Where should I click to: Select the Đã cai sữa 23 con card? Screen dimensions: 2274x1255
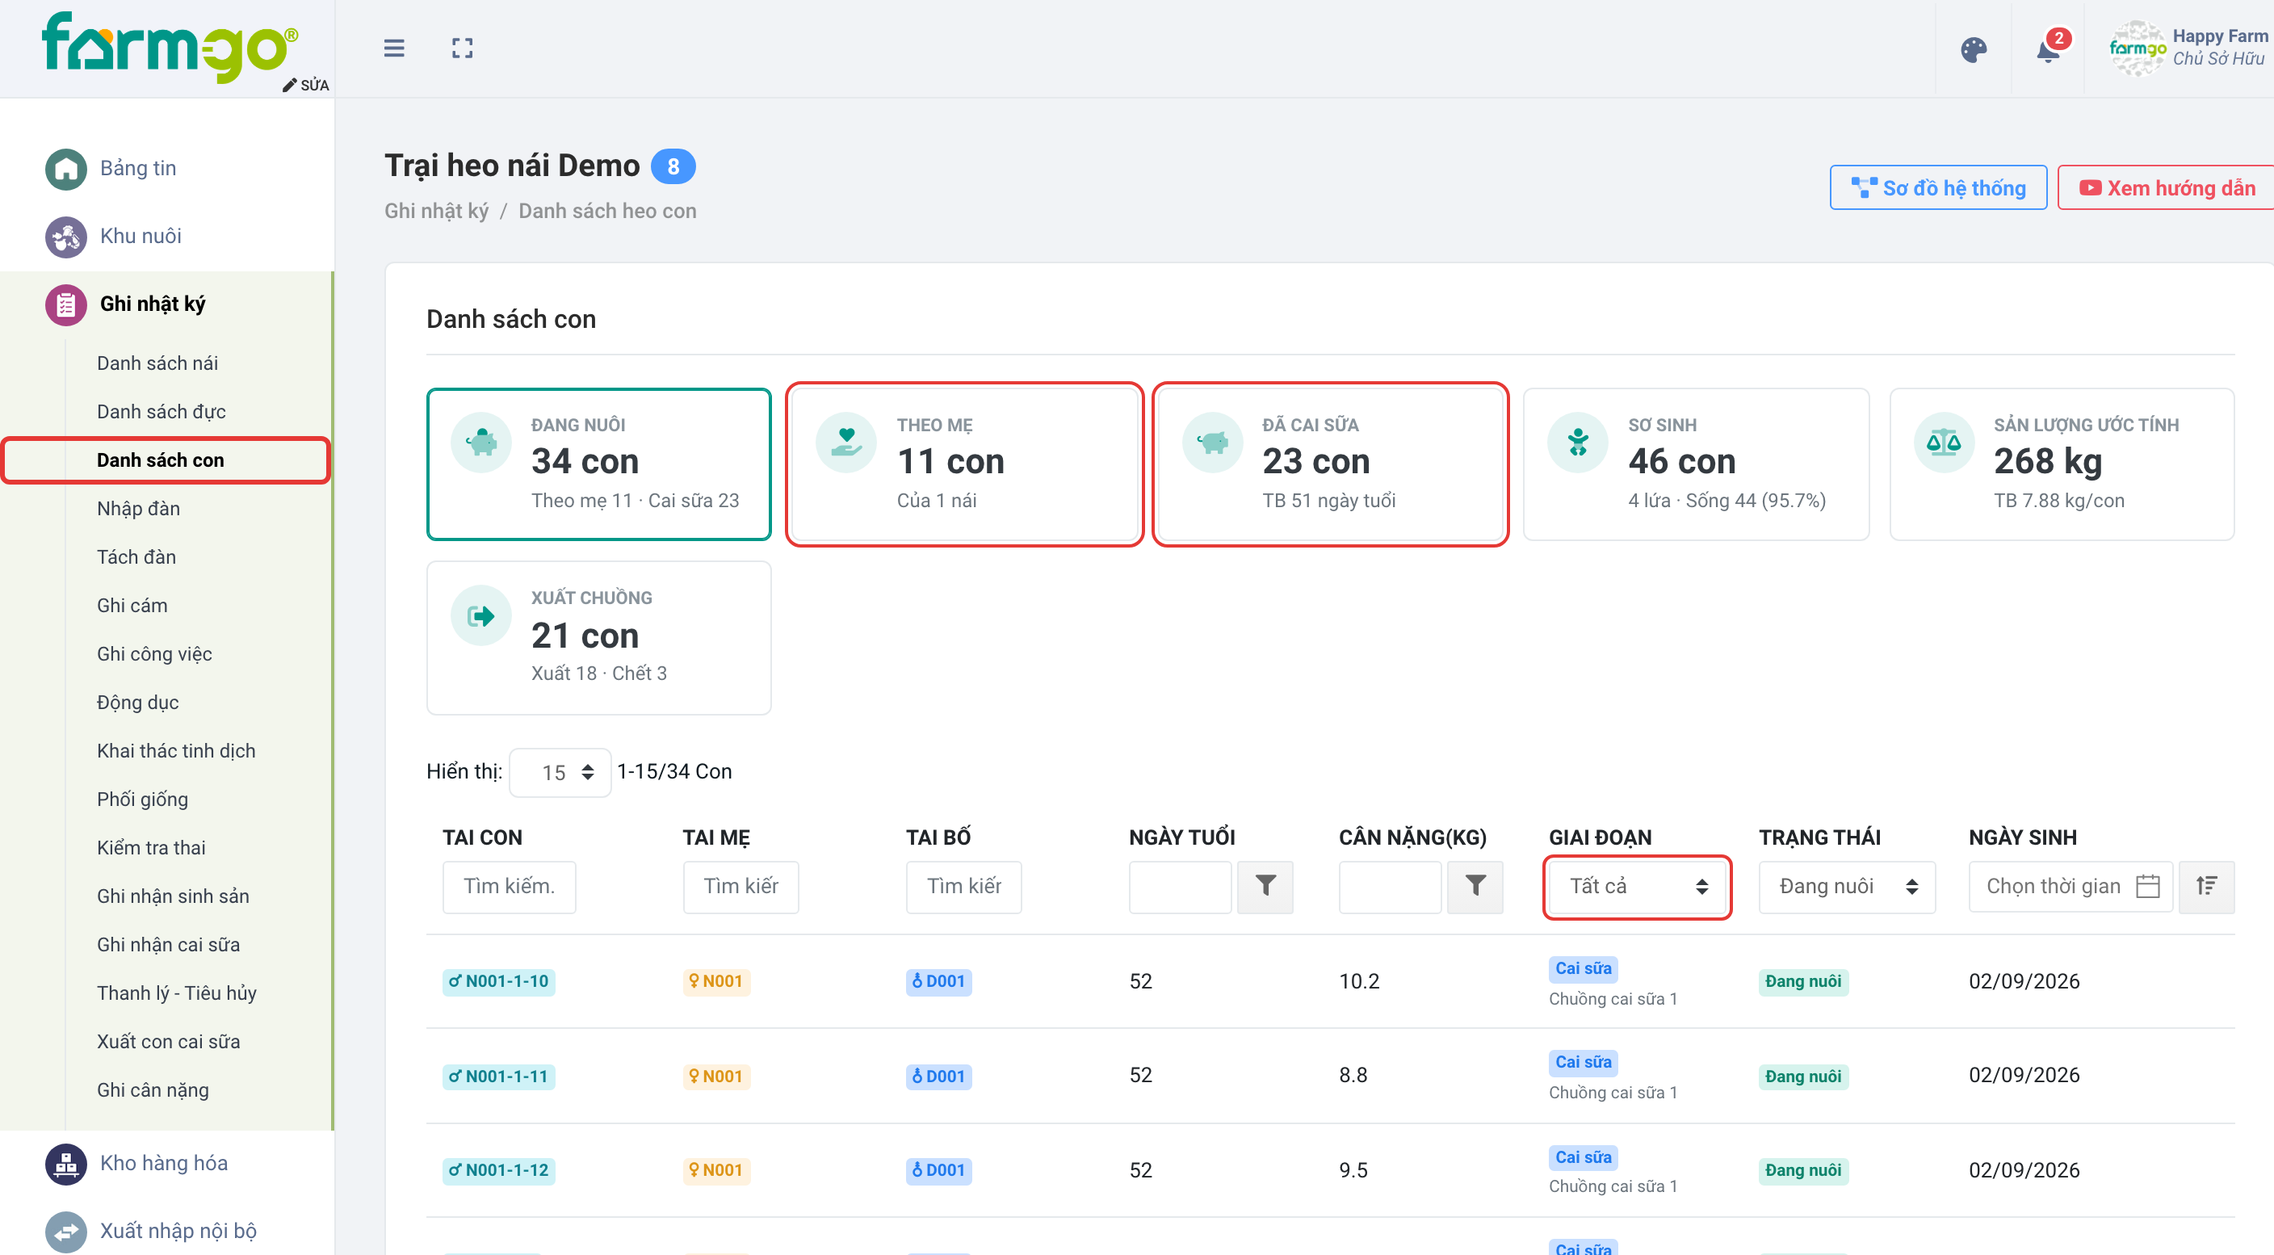click(1330, 464)
